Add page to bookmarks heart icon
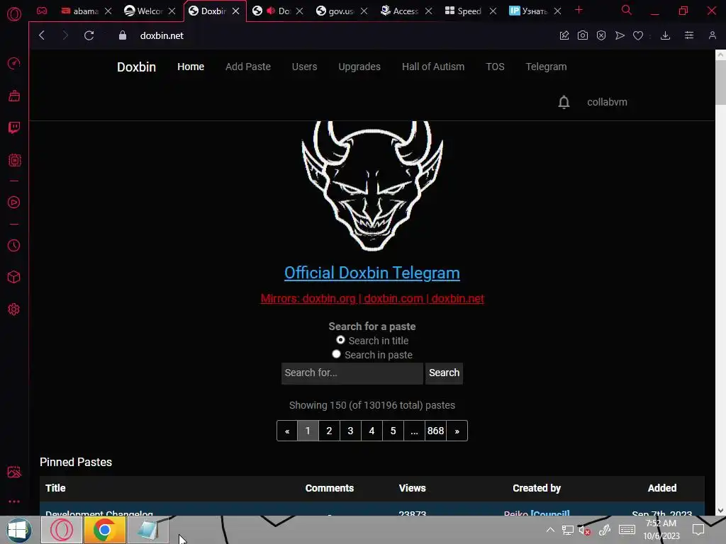The height and width of the screenshot is (544, 726). [638, 35]
